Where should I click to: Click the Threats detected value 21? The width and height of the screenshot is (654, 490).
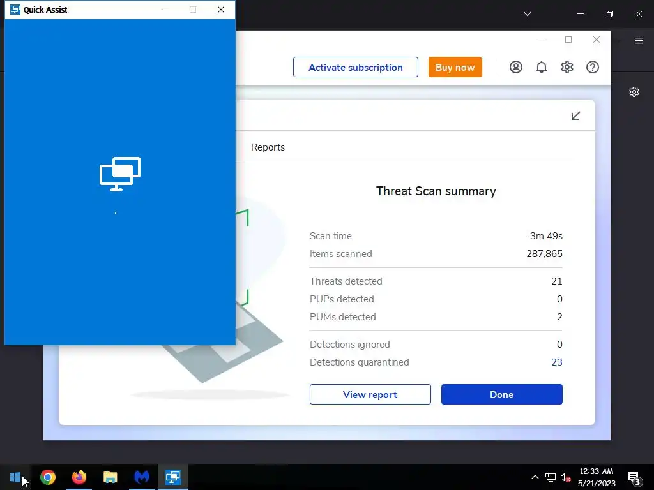click(x=557, y=281)
